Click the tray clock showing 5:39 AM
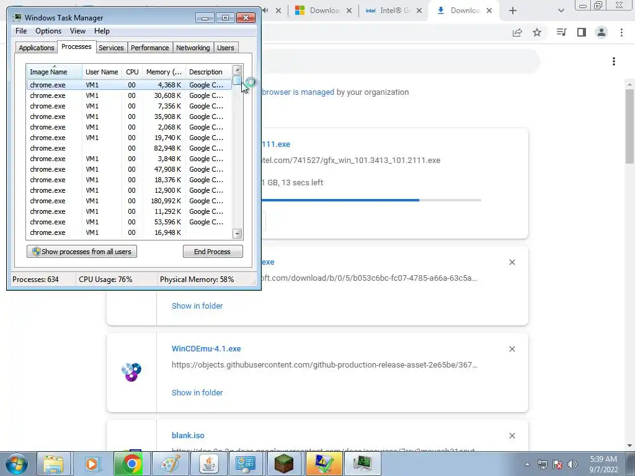Viewport: 635px width, 476px height. (603, 464)
